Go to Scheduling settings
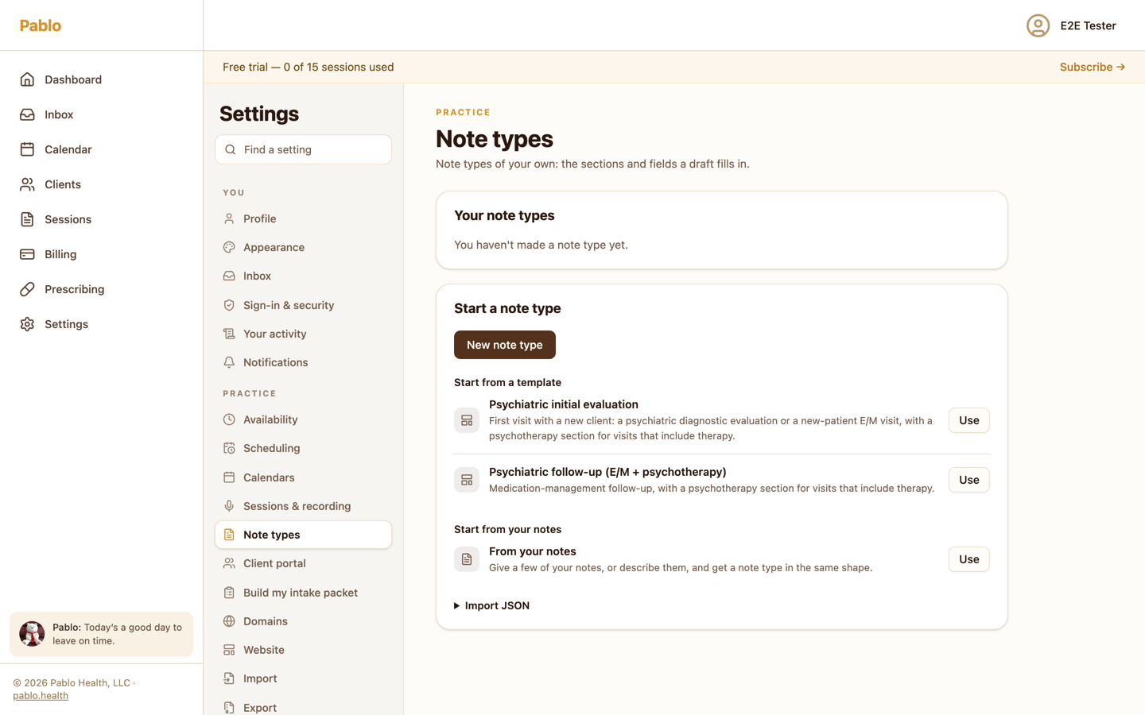This screenshot has height=715, width=1145. pos(303,448)
